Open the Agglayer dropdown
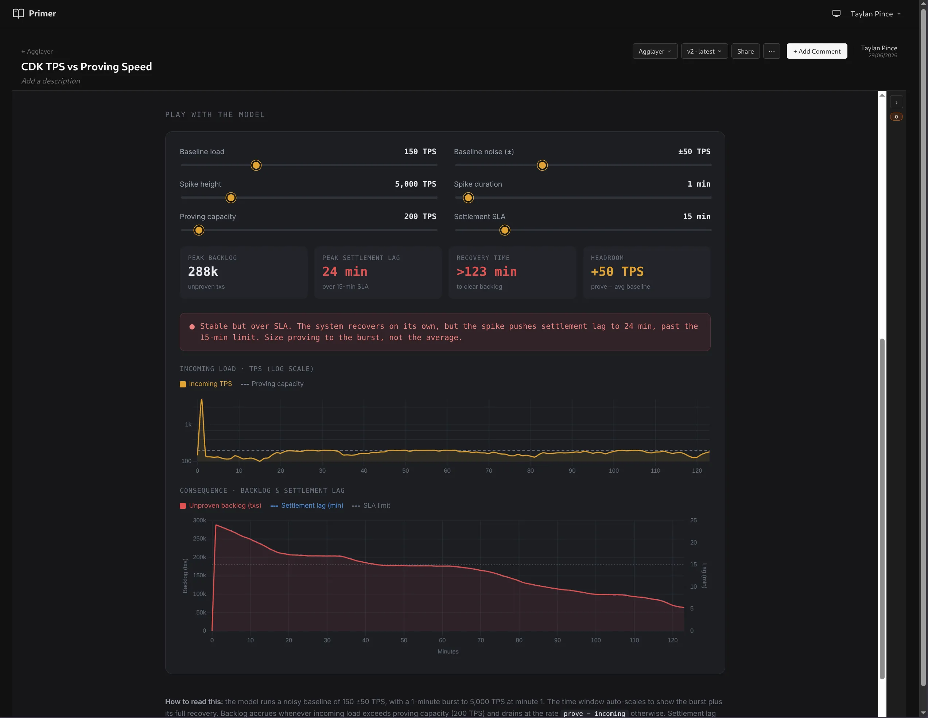Viewport: 928px width, 718px height. click(x=655, y=51)
